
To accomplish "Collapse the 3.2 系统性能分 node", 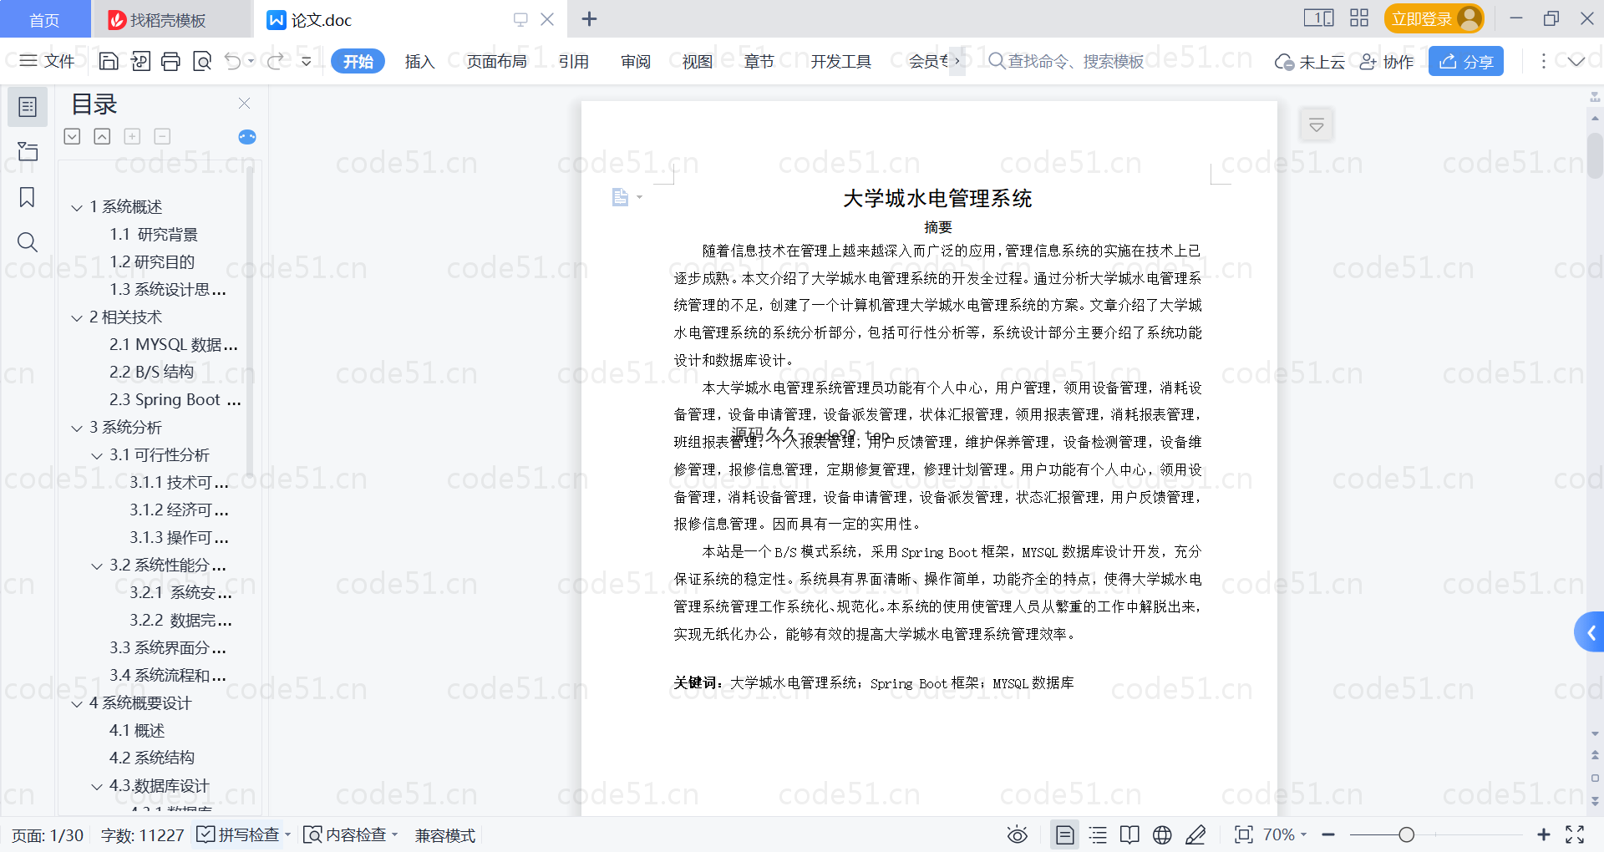I will pyautogui.click(x=97, y=565).
